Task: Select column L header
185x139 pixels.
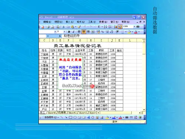Action: point(130,40)
